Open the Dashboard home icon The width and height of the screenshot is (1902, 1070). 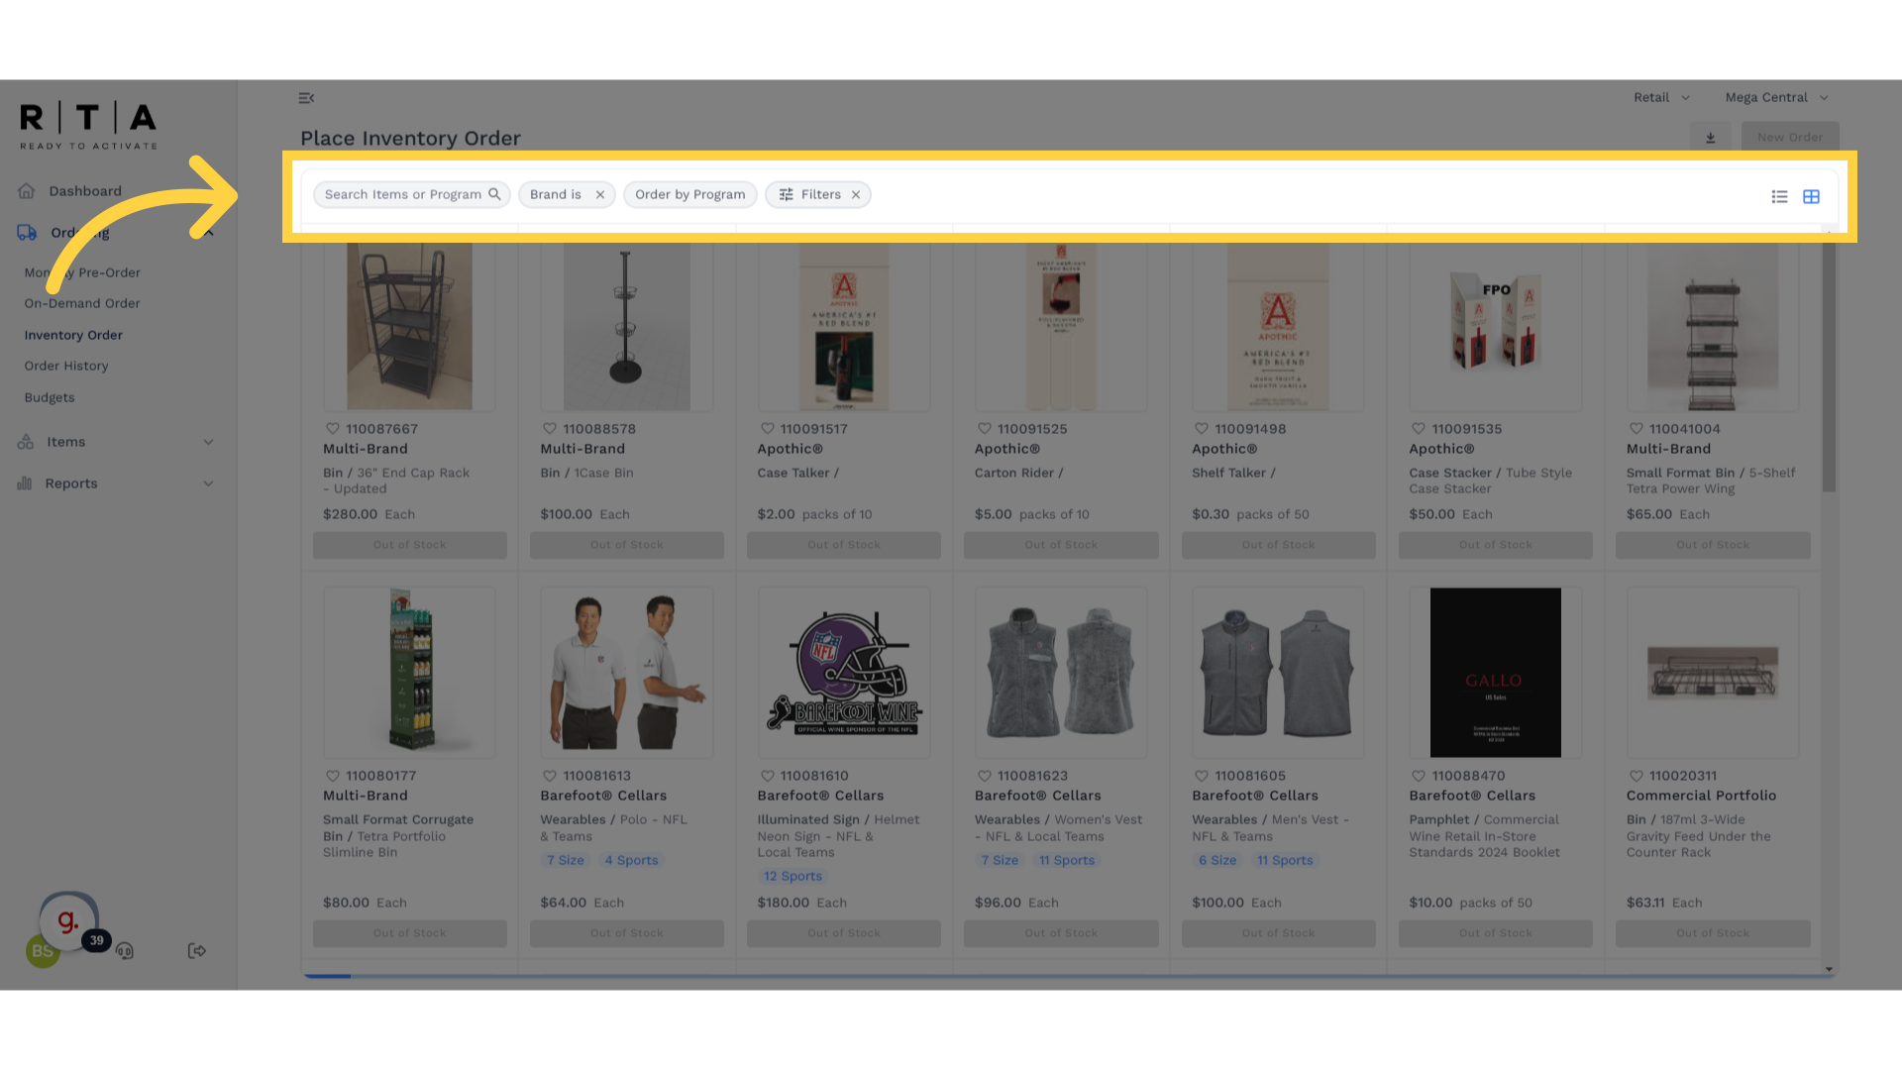[27, 191]
